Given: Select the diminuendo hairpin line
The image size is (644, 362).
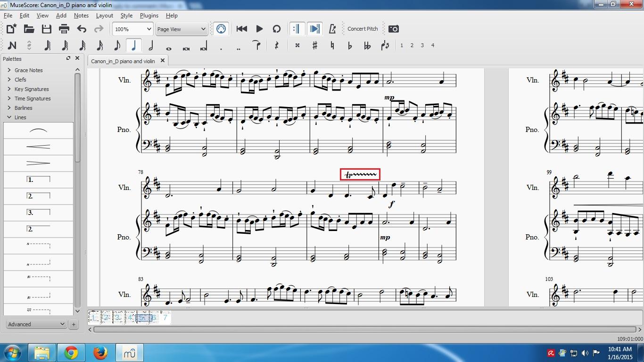Looking at the screenshot, I should [38, 163].
